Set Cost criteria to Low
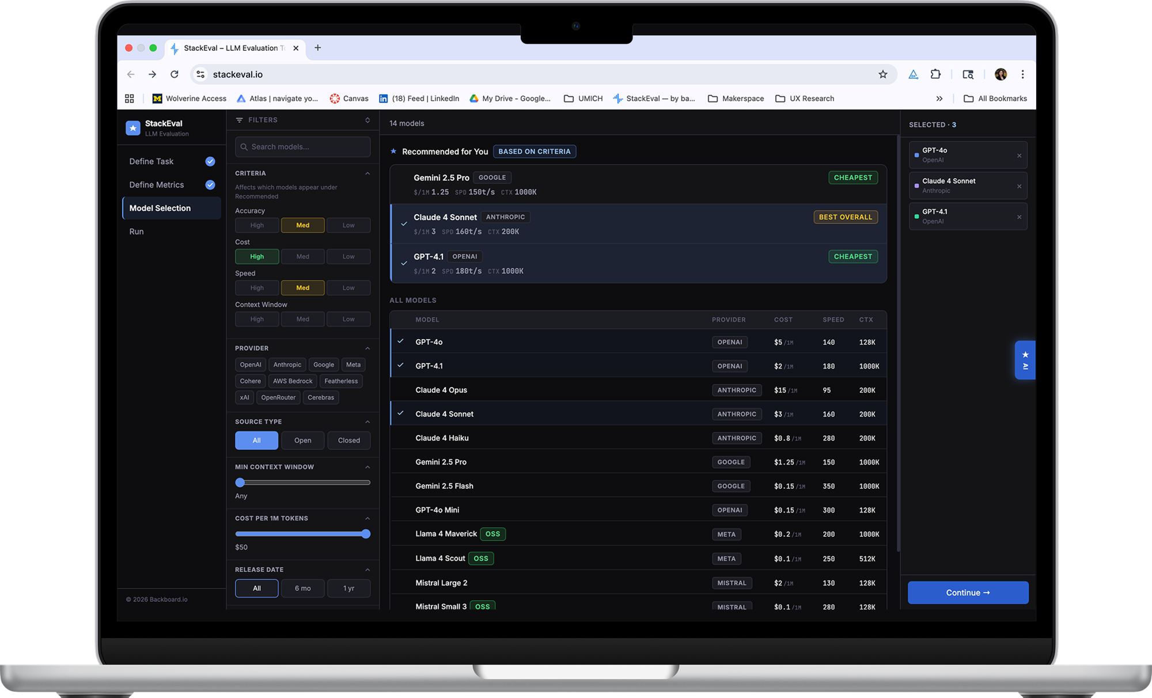Viewport: 1152px width, 698px height. click(348, 256)
